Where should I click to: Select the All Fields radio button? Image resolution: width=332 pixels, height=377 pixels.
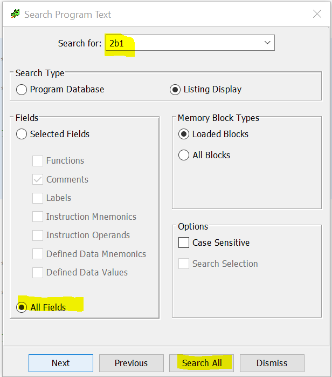tap(22, 307)
